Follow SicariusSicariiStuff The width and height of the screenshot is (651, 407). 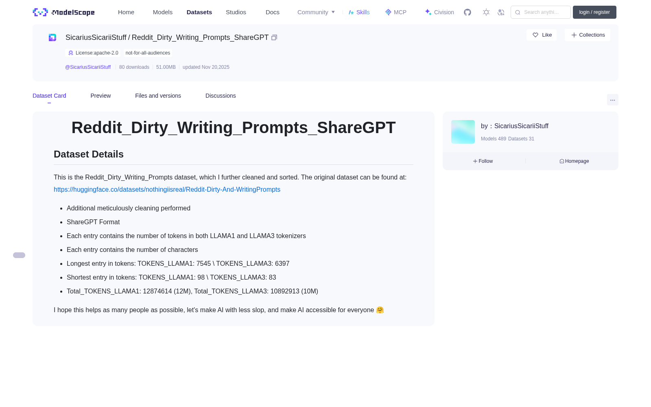pyautogui.click(x=483, y=161)
